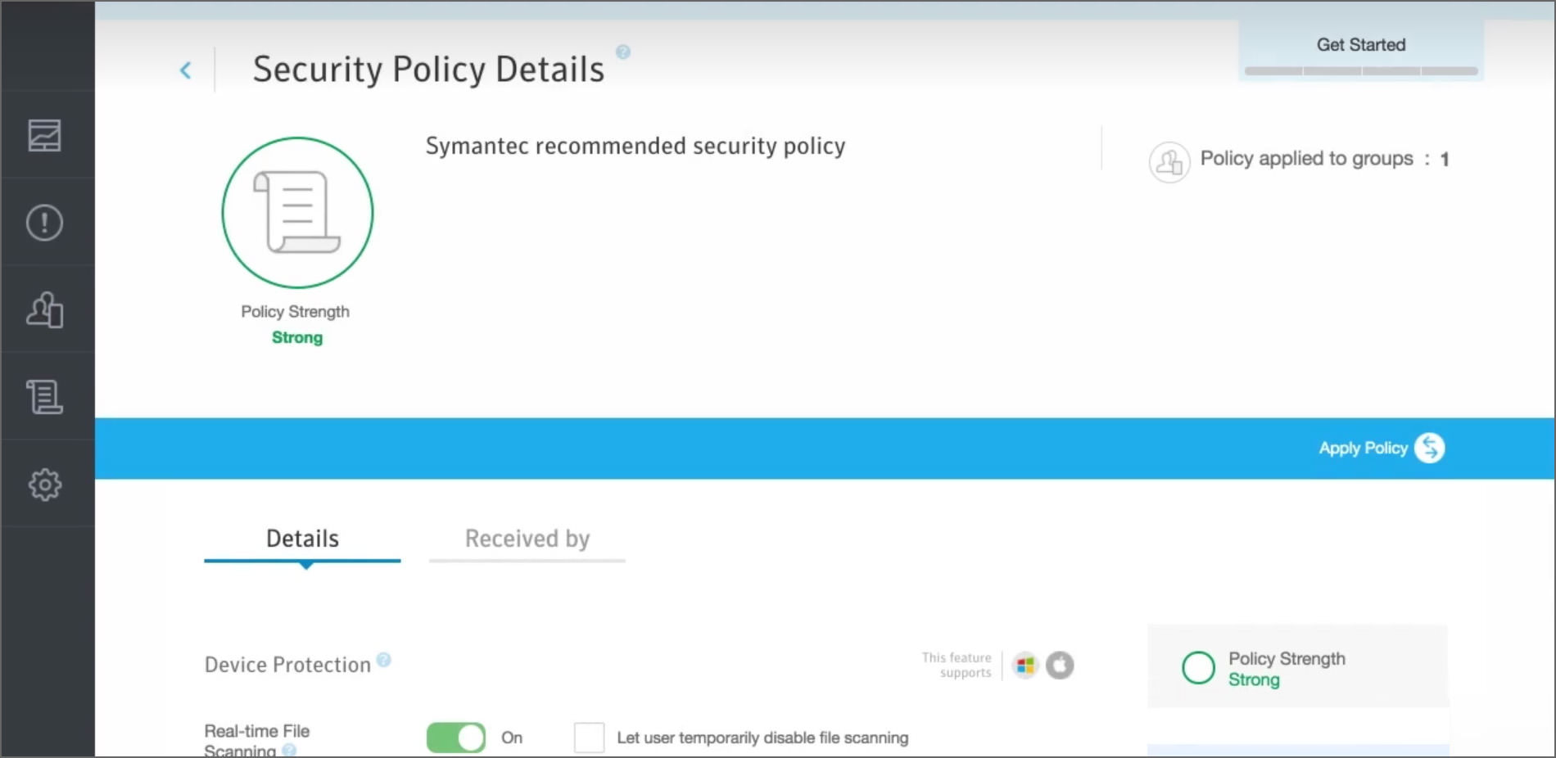This screenshot has width=1556, height=758.
Task: Click the Apply Policy button
Action: click(x=1363, y=448)
